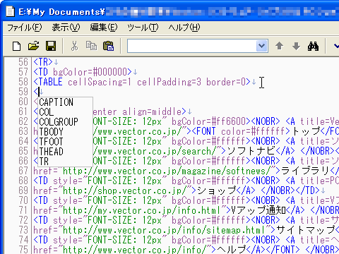Open a file with the folder icon
Image resolution: width=339 pixels, height=254 pixels.
click(x=33, y=46)
